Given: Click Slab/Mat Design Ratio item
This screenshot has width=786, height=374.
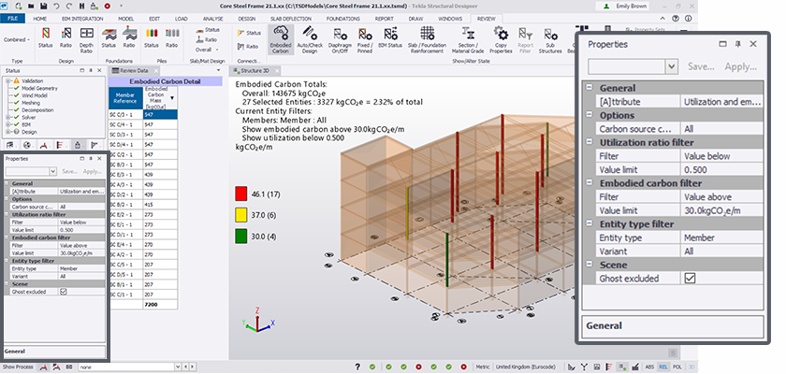Looking at the screenshot, I should tap(207, 39).
